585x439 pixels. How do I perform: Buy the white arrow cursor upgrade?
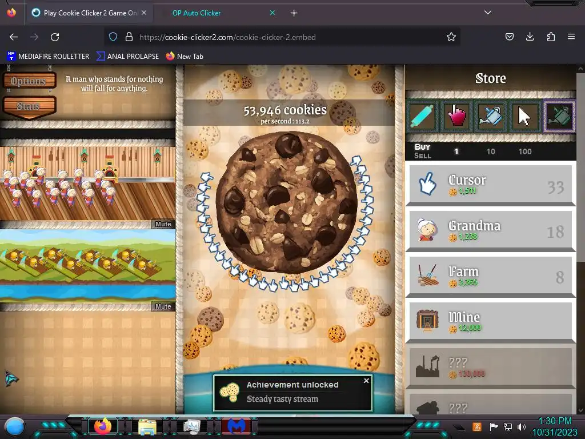click(x=524, y=117)
